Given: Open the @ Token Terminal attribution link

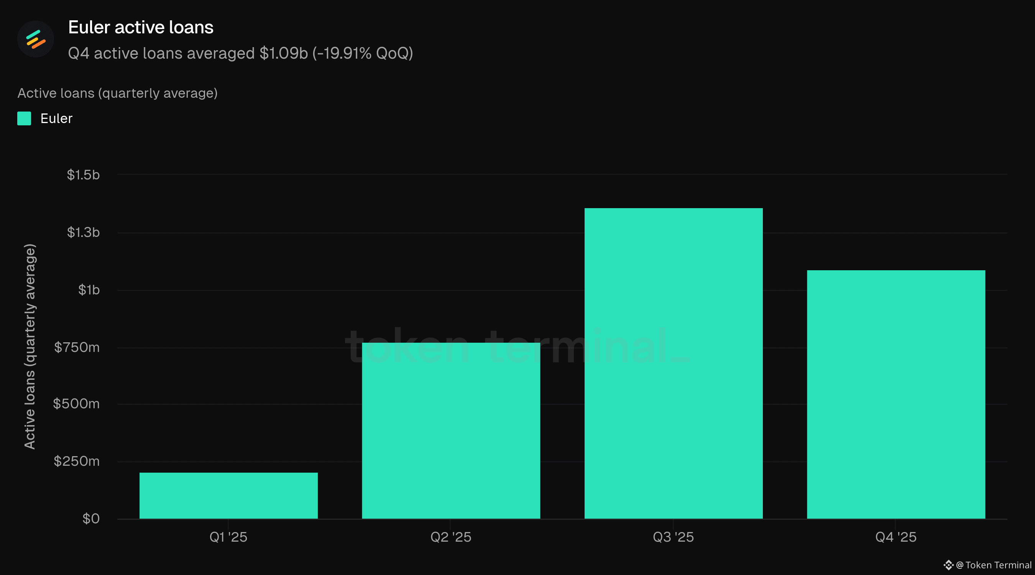Looking at the screenshot, I should (994, 565).
